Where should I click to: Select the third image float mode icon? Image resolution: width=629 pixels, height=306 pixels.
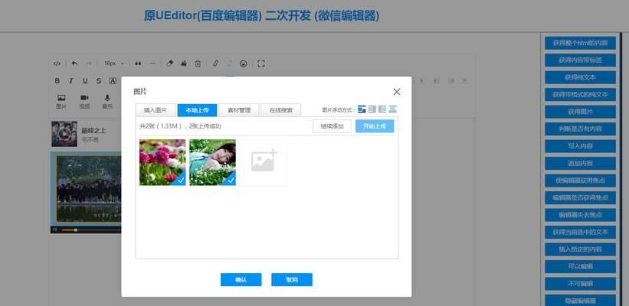tap(382, 109)
